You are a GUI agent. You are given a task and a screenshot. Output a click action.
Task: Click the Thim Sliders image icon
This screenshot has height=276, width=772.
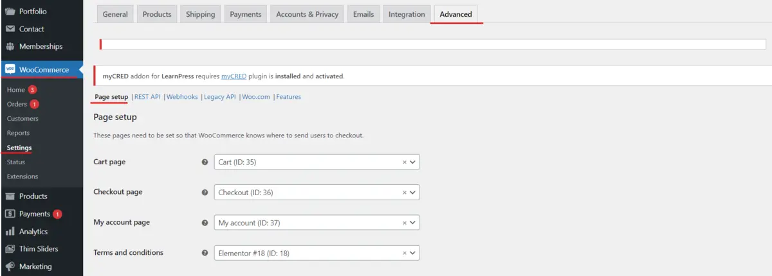pos(10,249)
